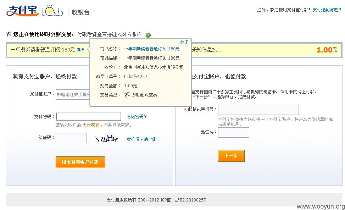Click the Alipay logo at top left
Image resolution: width=345 pixels, height=210 pixels.
point(23,11)
